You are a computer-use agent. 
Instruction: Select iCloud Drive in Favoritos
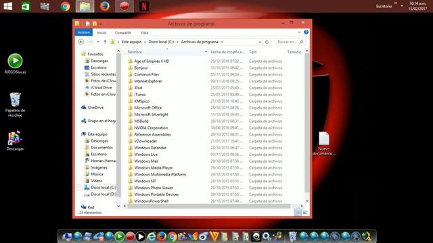101,87
